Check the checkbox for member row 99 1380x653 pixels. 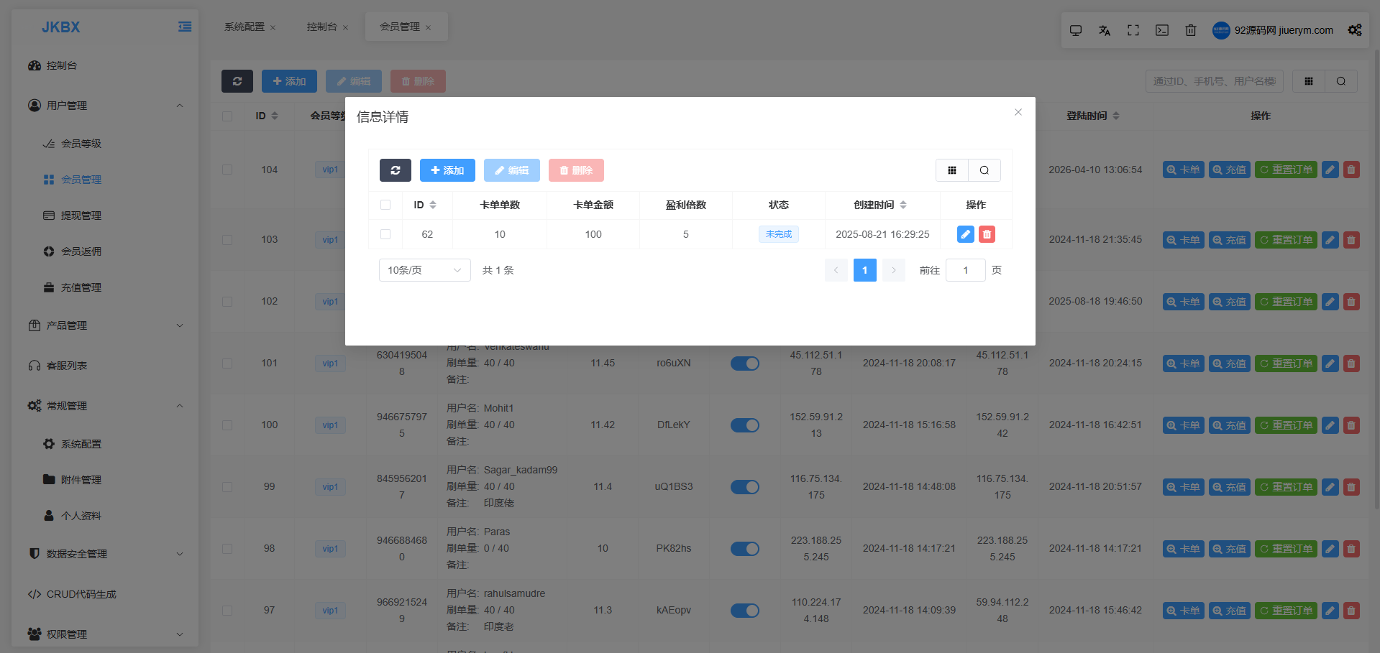tap(227, 487)
